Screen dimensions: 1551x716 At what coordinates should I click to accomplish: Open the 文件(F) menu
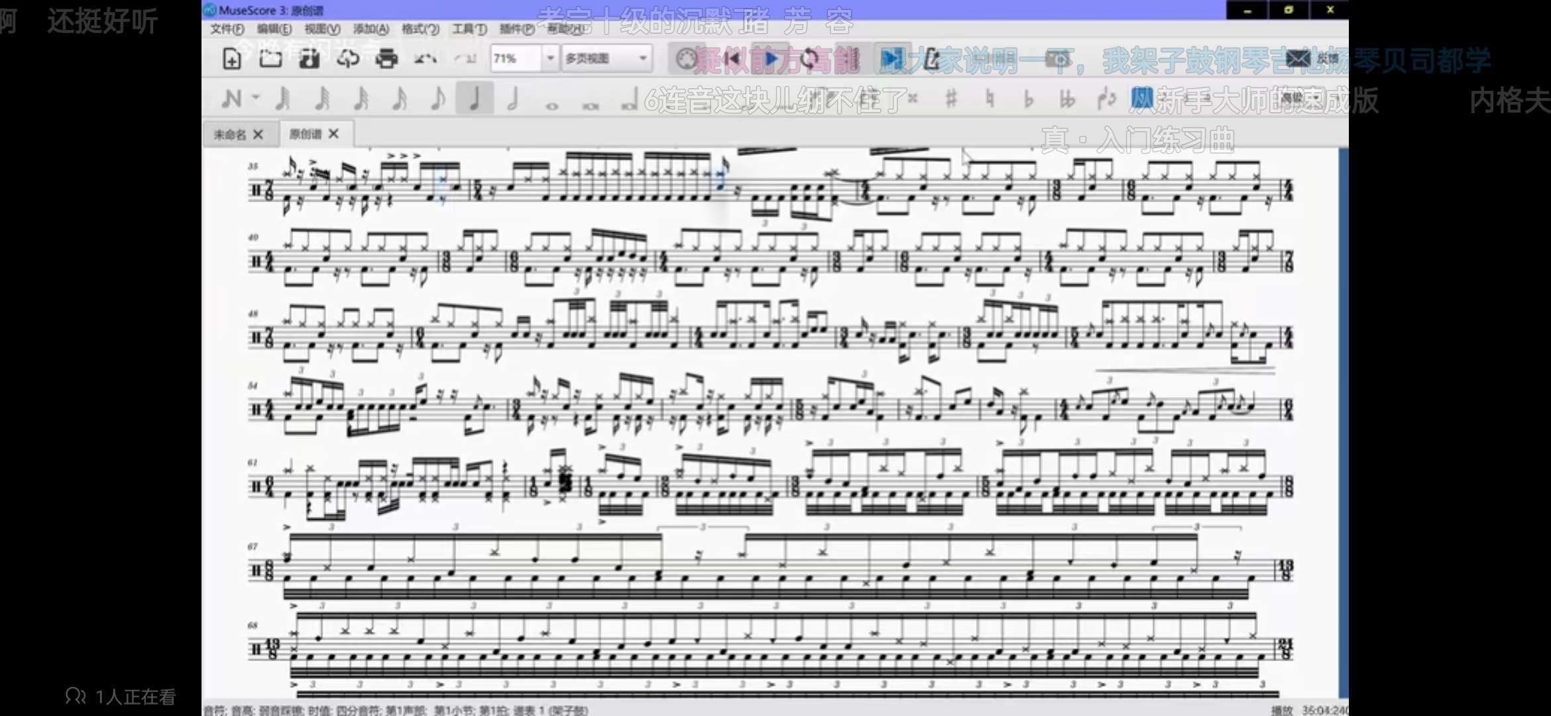(x=227, y=29)
